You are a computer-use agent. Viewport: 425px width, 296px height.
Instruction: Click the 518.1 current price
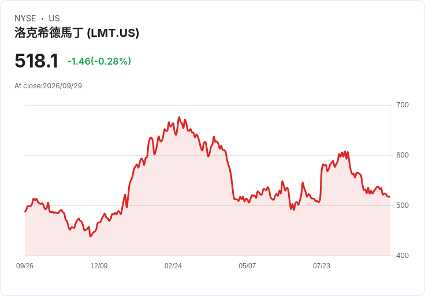click(36, 61)
